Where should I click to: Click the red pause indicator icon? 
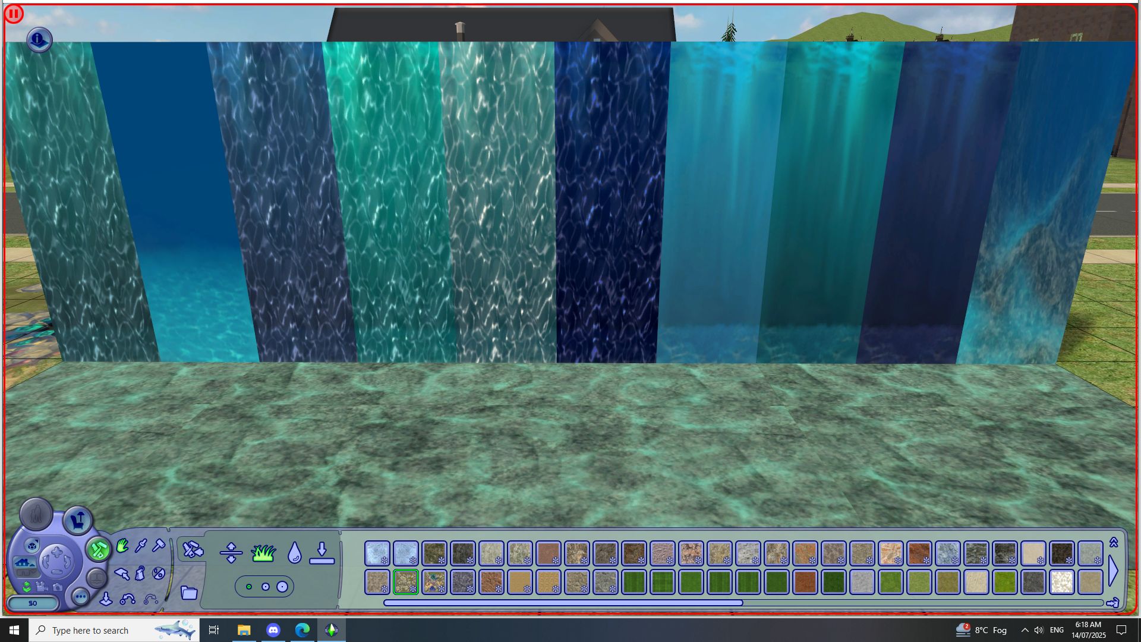(14, 14)
